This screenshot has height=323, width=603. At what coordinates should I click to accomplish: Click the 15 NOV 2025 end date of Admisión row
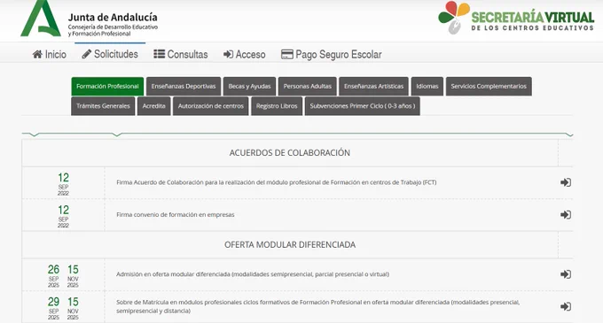click(73, 276)
